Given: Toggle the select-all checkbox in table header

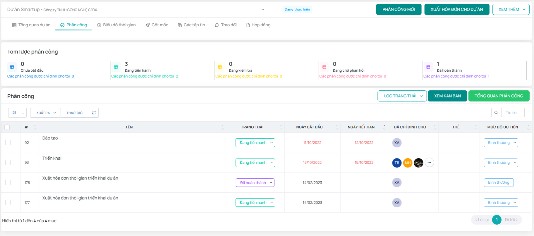Looking at the screenshot, I should click(x=7, y=127).
